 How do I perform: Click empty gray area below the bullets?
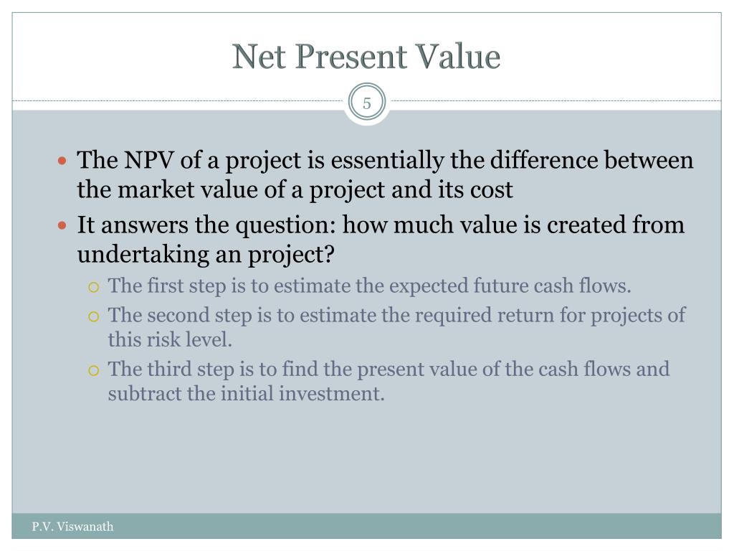click(366, 459)
